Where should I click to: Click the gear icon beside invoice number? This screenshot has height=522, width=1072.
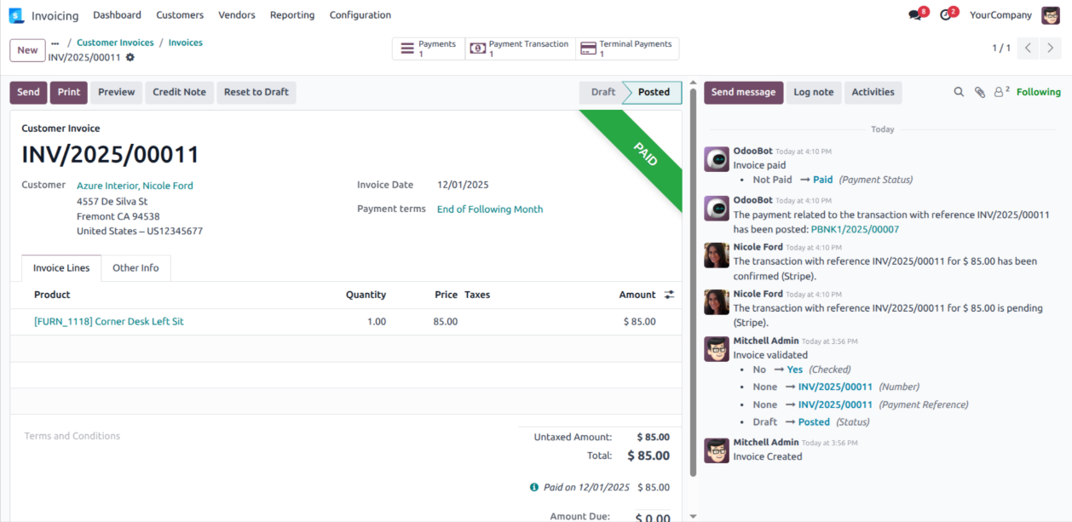[x=130, y=57]
